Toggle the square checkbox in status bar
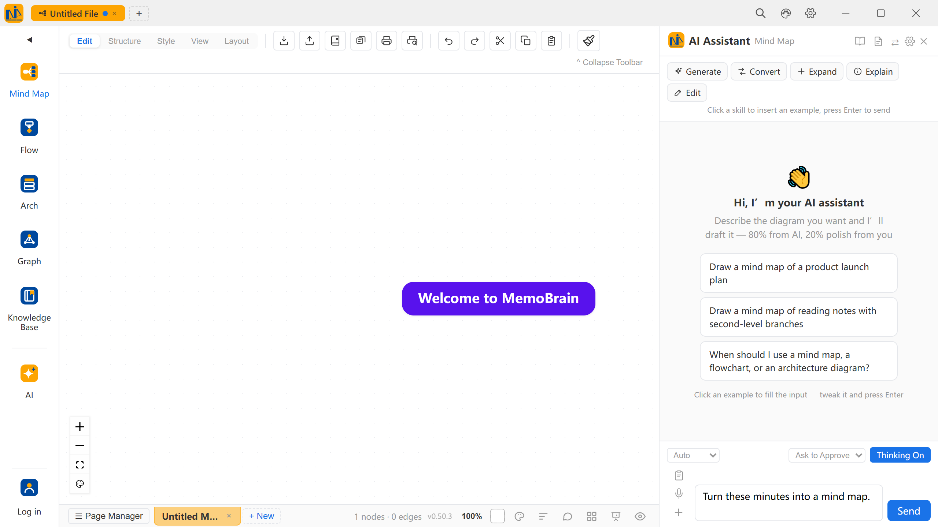Viewport: 938px width, 527px height. 498,516
